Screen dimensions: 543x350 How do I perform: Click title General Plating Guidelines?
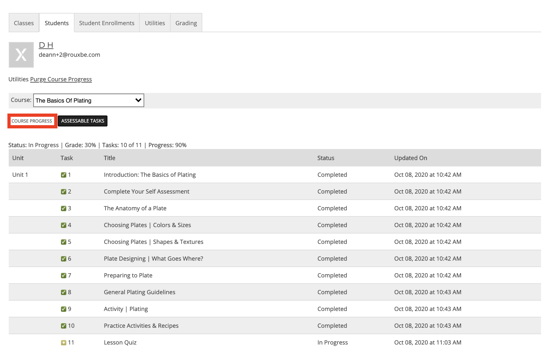click(140, 292)
